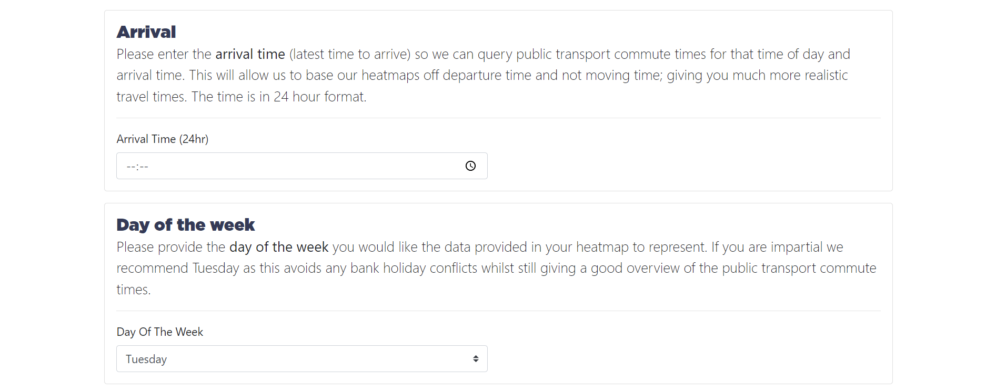Click the Tuesday value in the select box

pos(146,359)
